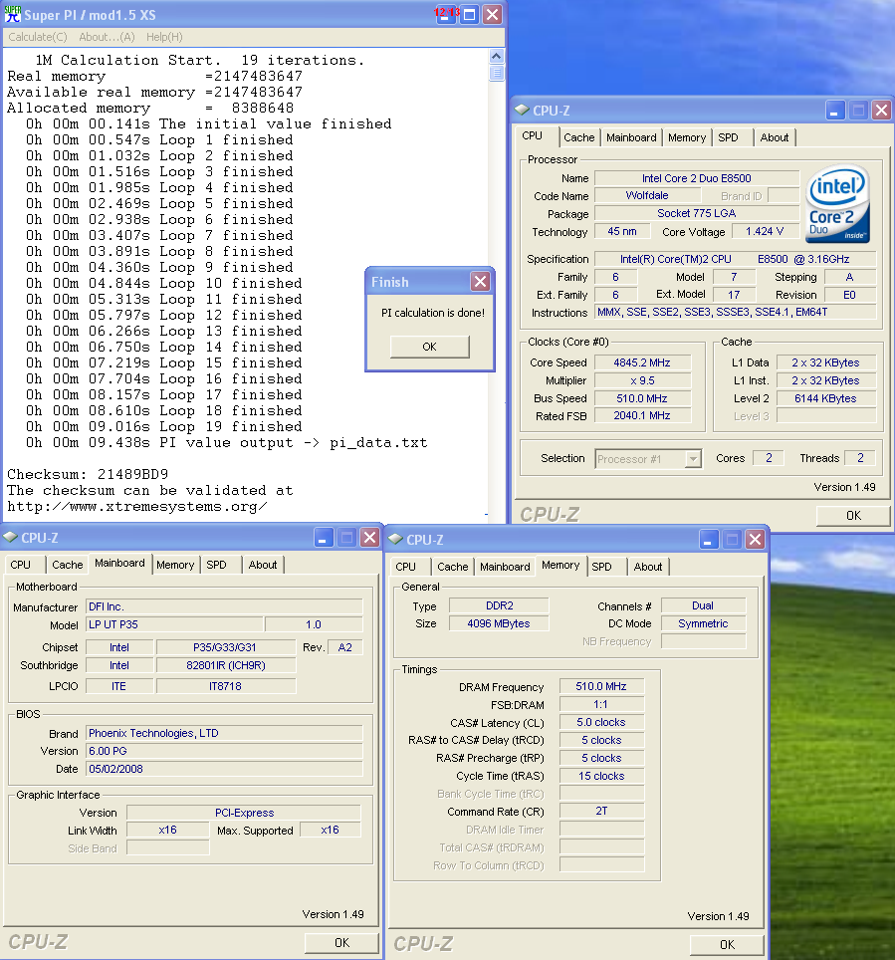This screenshot has width=895, height=960.
Task: Open the Help(H) menu in Super PI
Action: [x=164, y=37]
